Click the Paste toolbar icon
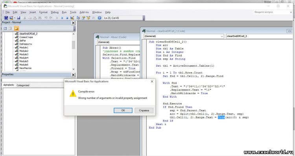 (35, 18)
